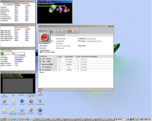
Task: Click the orange-red square stop toolbar icon
Action: 70,32
